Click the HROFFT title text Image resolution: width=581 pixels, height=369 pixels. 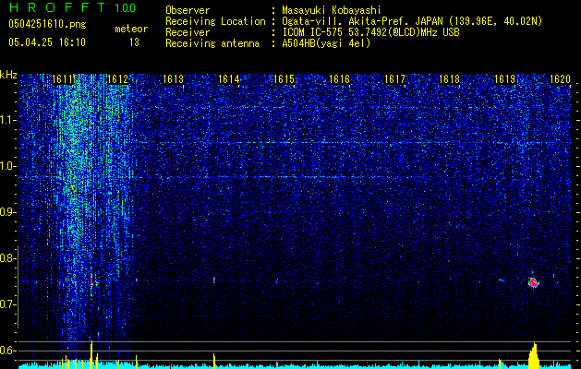57,7
